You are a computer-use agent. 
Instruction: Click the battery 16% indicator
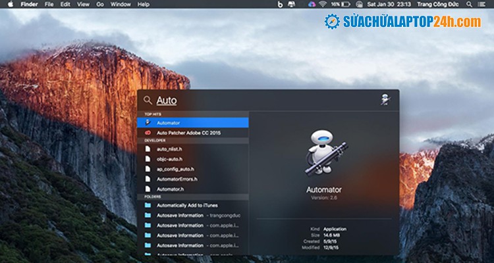(x=341, y=5)
